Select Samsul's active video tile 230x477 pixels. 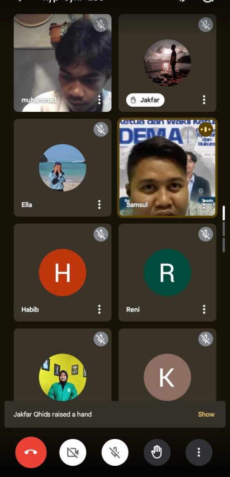167,168
